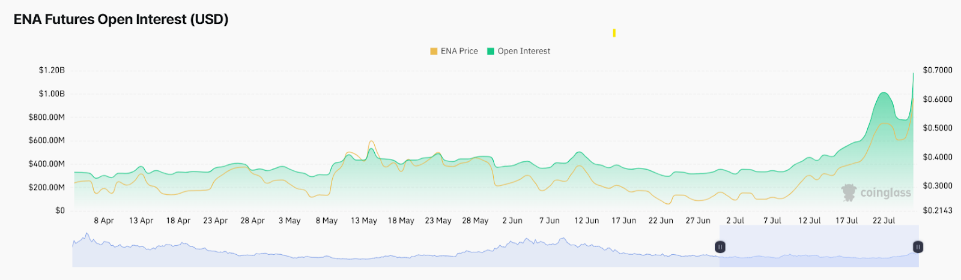The height and width of the screenshot is (280, 961).
Task: Click the yellow ENA Price legend swatch
Action: [434, 51]
